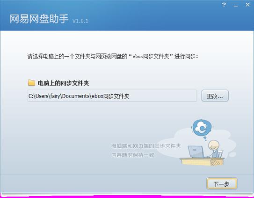Click the yellow sync folder icon

click(x=31, y=83)
